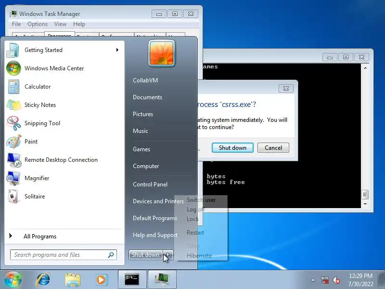Open Task Manager Options menu

(38, 24)
